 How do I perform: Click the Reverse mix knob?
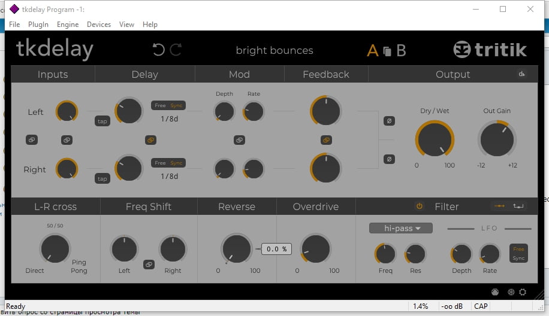click(x=236, y=249)
